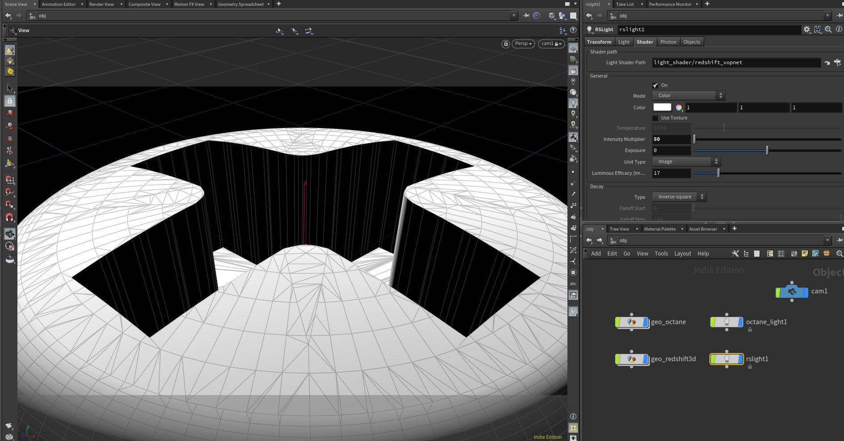Click the Intensity Multiplier input field

[x=671, y=139]
